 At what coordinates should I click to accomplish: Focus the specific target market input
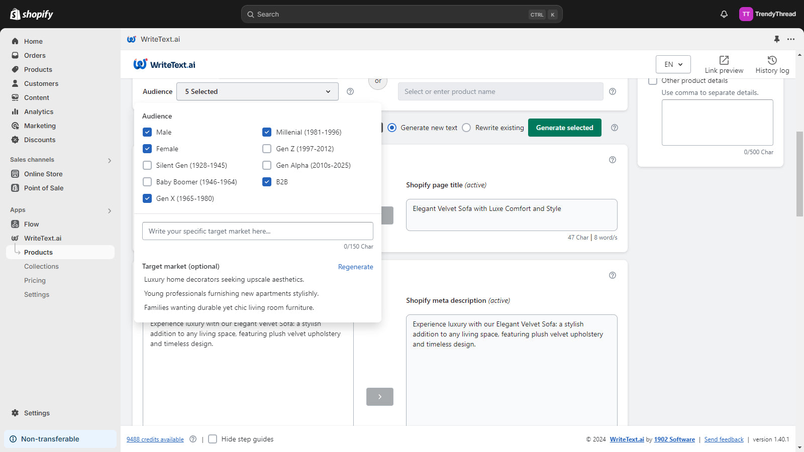point(258,231)
